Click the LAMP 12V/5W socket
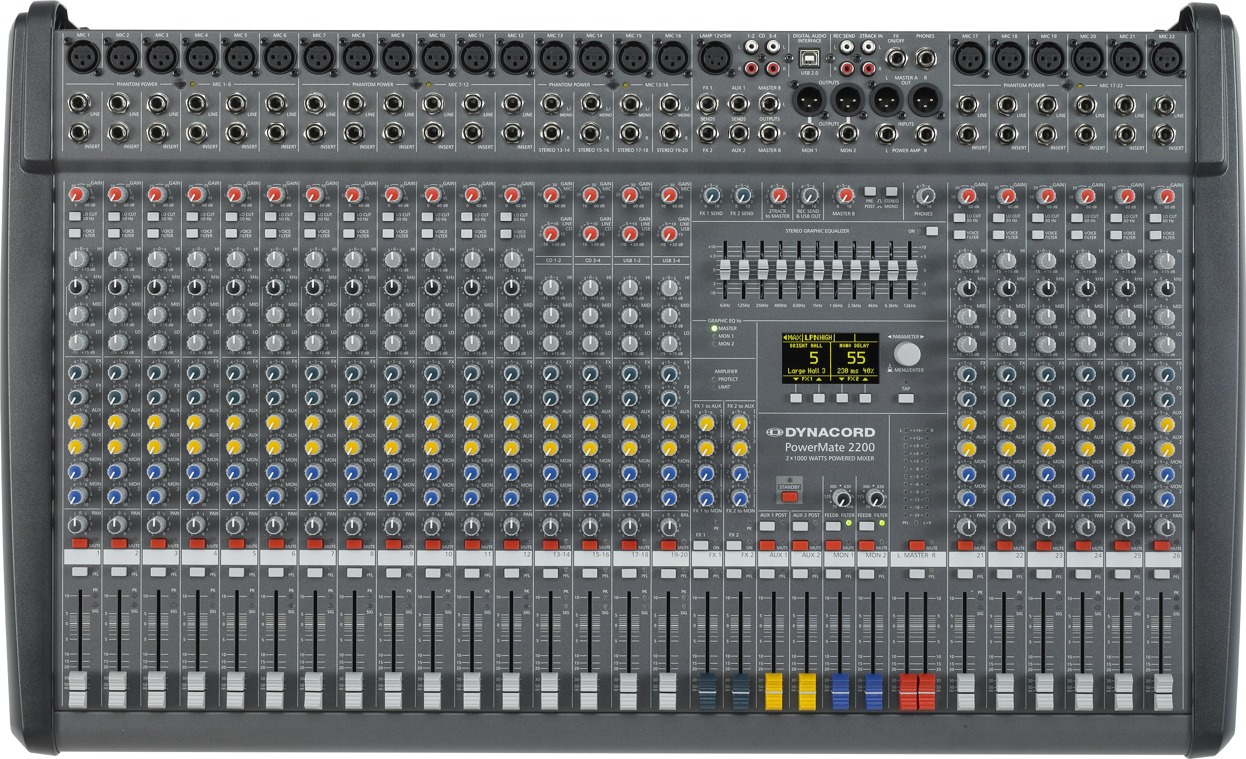The height and width of the screenshot is (759, 1246). coord(714,57)
